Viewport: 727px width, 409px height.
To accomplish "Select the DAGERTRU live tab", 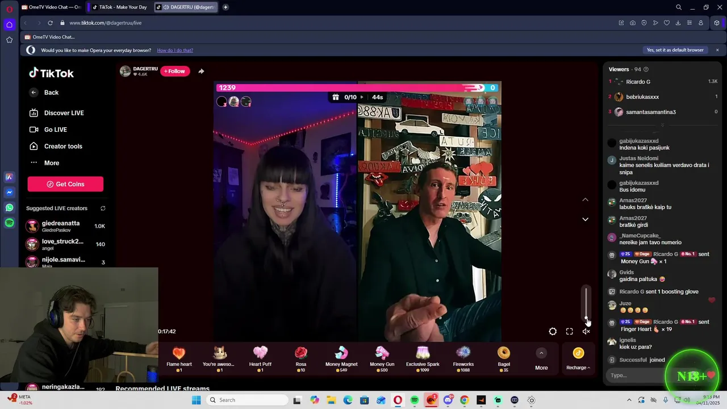I will pyautogui.click(x=185, y=7).
